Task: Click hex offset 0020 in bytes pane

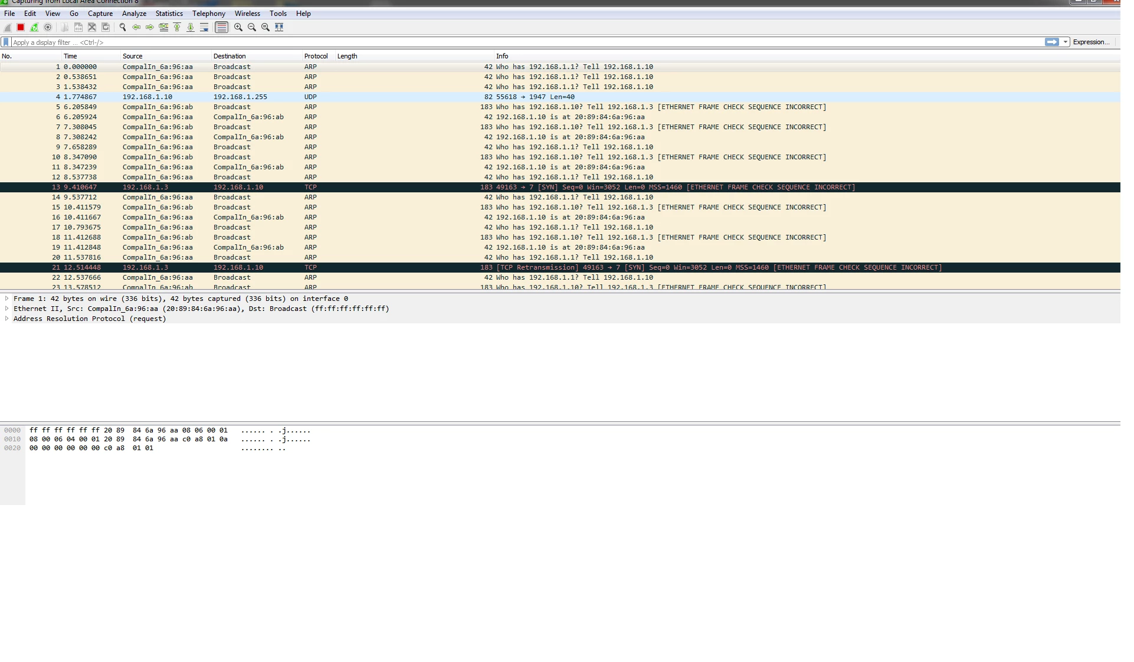Action: tap(12, 448)
